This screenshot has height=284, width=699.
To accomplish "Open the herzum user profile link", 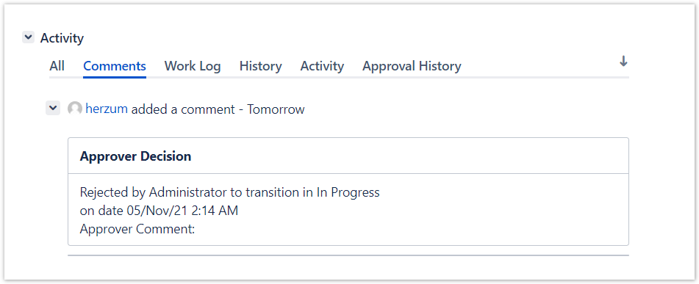I will (107, 109).
